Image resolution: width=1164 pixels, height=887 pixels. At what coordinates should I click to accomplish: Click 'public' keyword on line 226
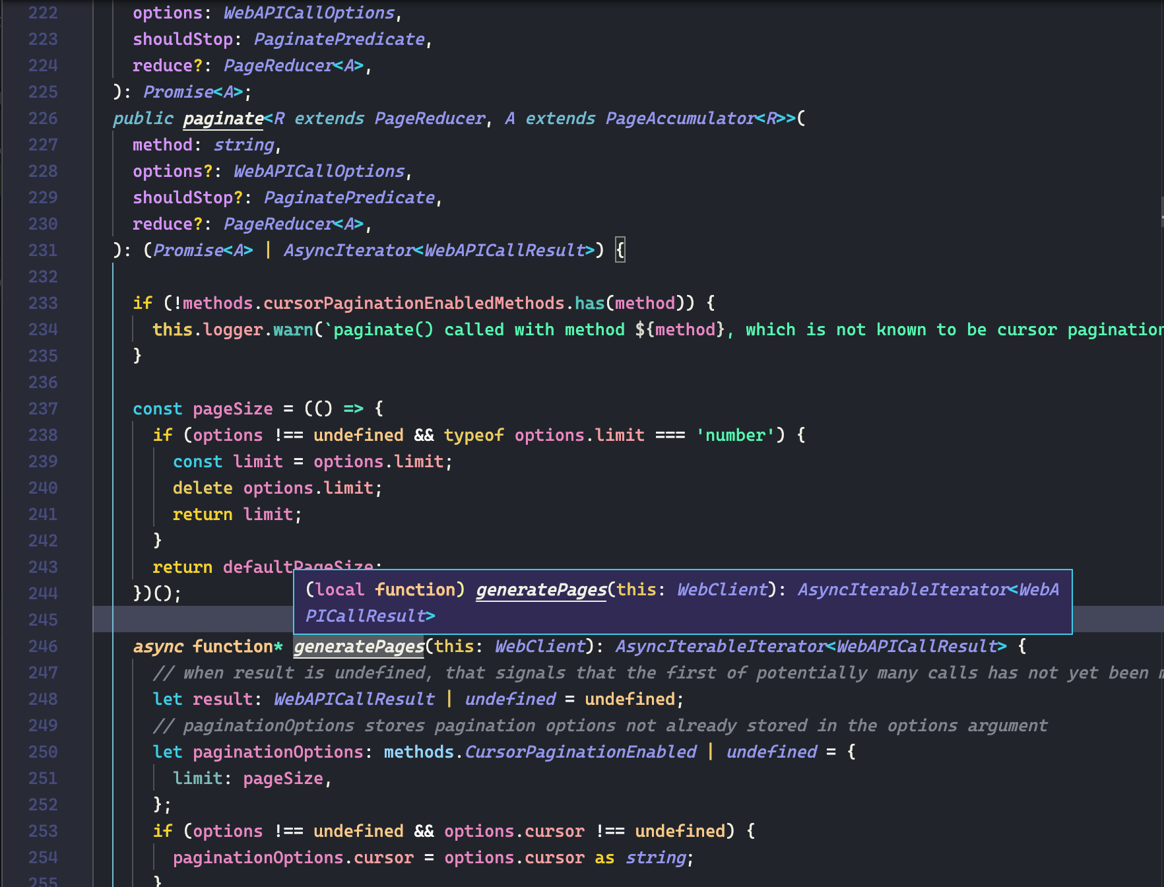click(x=143, y=118)
